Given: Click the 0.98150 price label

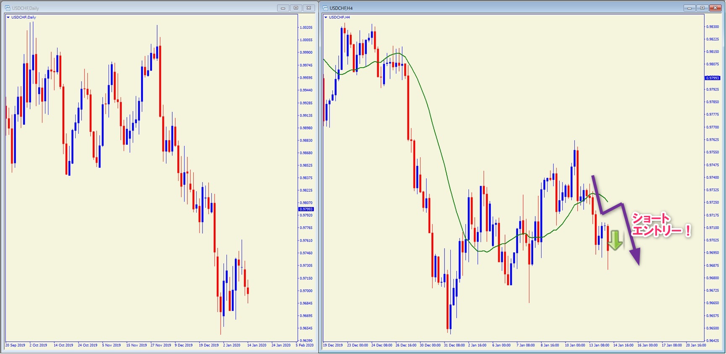Looking at the screenshot, I should (712, 52).
